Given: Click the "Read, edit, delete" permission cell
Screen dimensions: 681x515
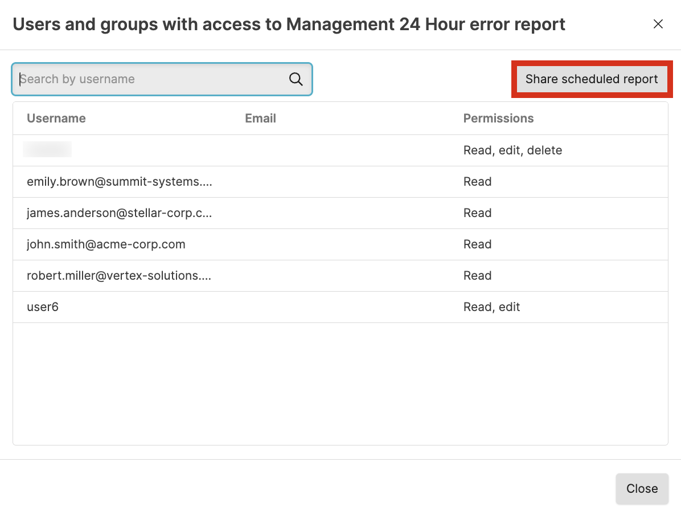Looking at the screenshot, I should point(512,150).
